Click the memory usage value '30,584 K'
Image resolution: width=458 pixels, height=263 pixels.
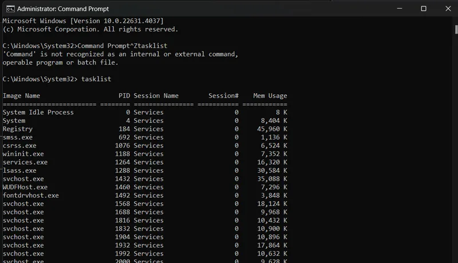pyautogui.click(x=272, y=170)
